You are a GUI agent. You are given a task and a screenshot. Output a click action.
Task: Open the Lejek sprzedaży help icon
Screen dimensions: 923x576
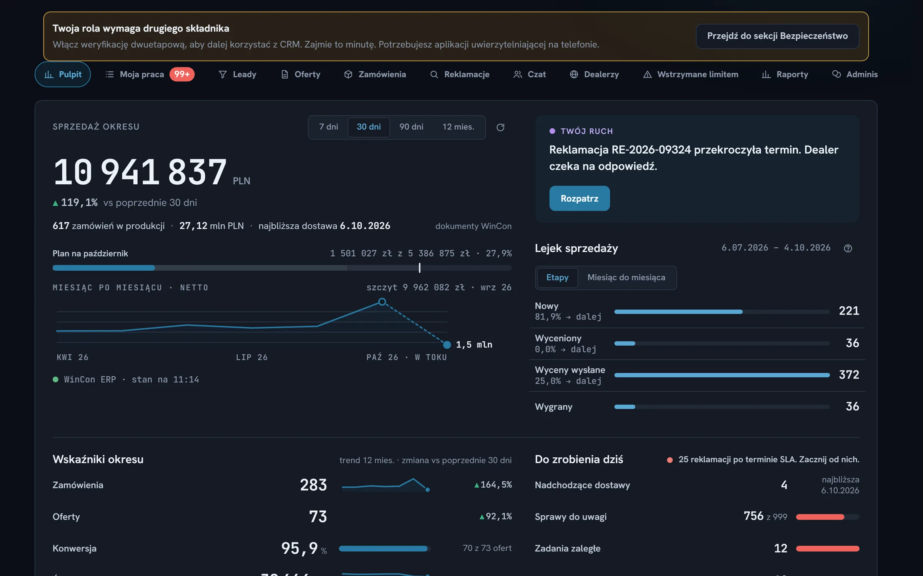click(848, 248)
